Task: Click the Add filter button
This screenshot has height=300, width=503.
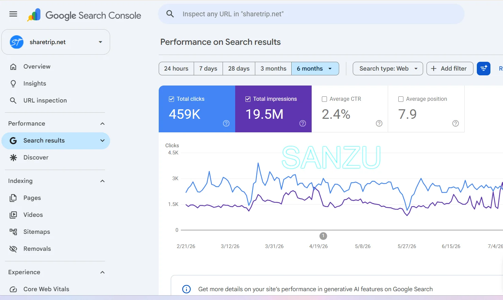Action: pos(450,69)
